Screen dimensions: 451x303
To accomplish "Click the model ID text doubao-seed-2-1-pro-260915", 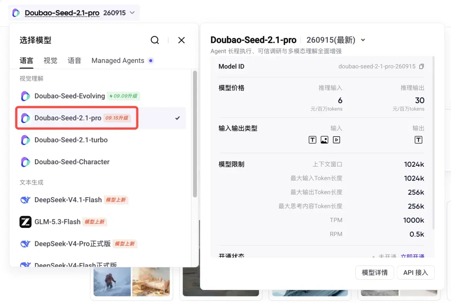I will coord(377,66).
